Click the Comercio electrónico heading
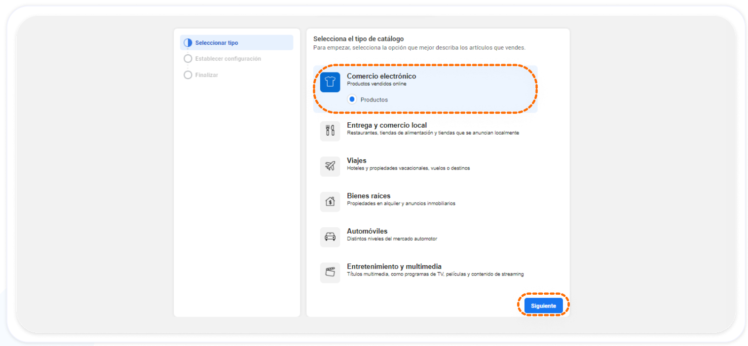Viewport: 748px width, 346px height. click(x=381, y=76)
